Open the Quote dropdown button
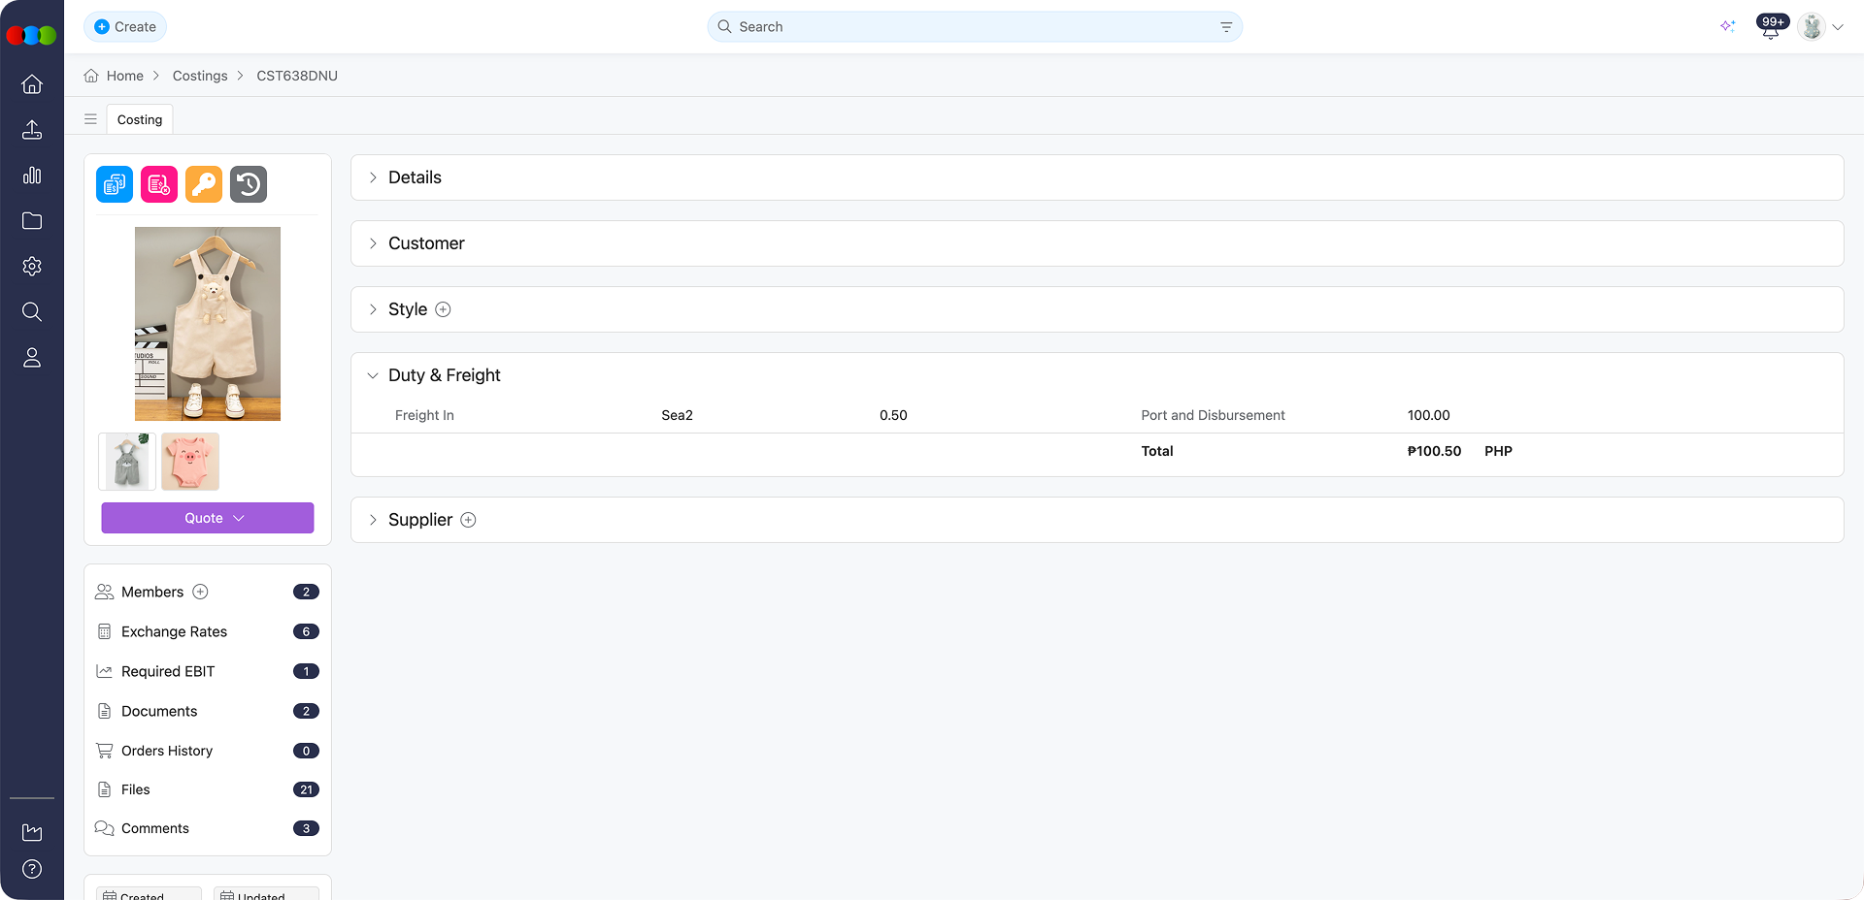Image resolution: width=1864 pixels, height=900 pixels. tap(208, 518)
